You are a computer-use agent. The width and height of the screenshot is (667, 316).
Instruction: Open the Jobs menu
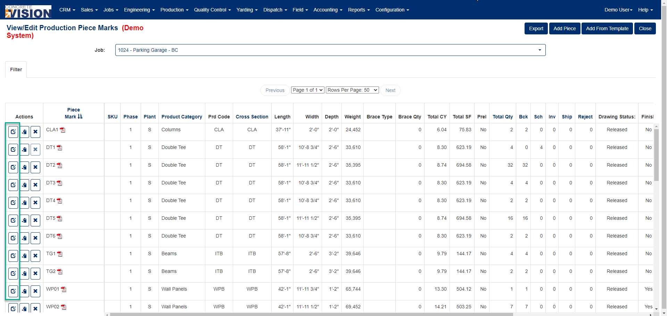[x=111, y=10]
